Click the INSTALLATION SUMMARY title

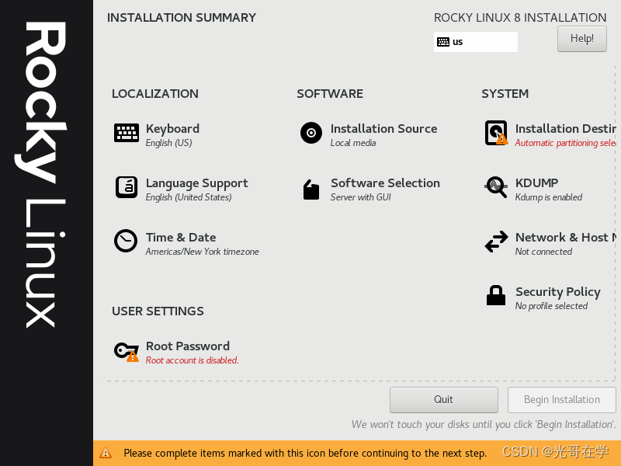click(x=181, y=17)
